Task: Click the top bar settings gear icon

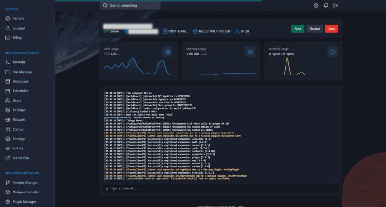Action: tap(316, 5)
